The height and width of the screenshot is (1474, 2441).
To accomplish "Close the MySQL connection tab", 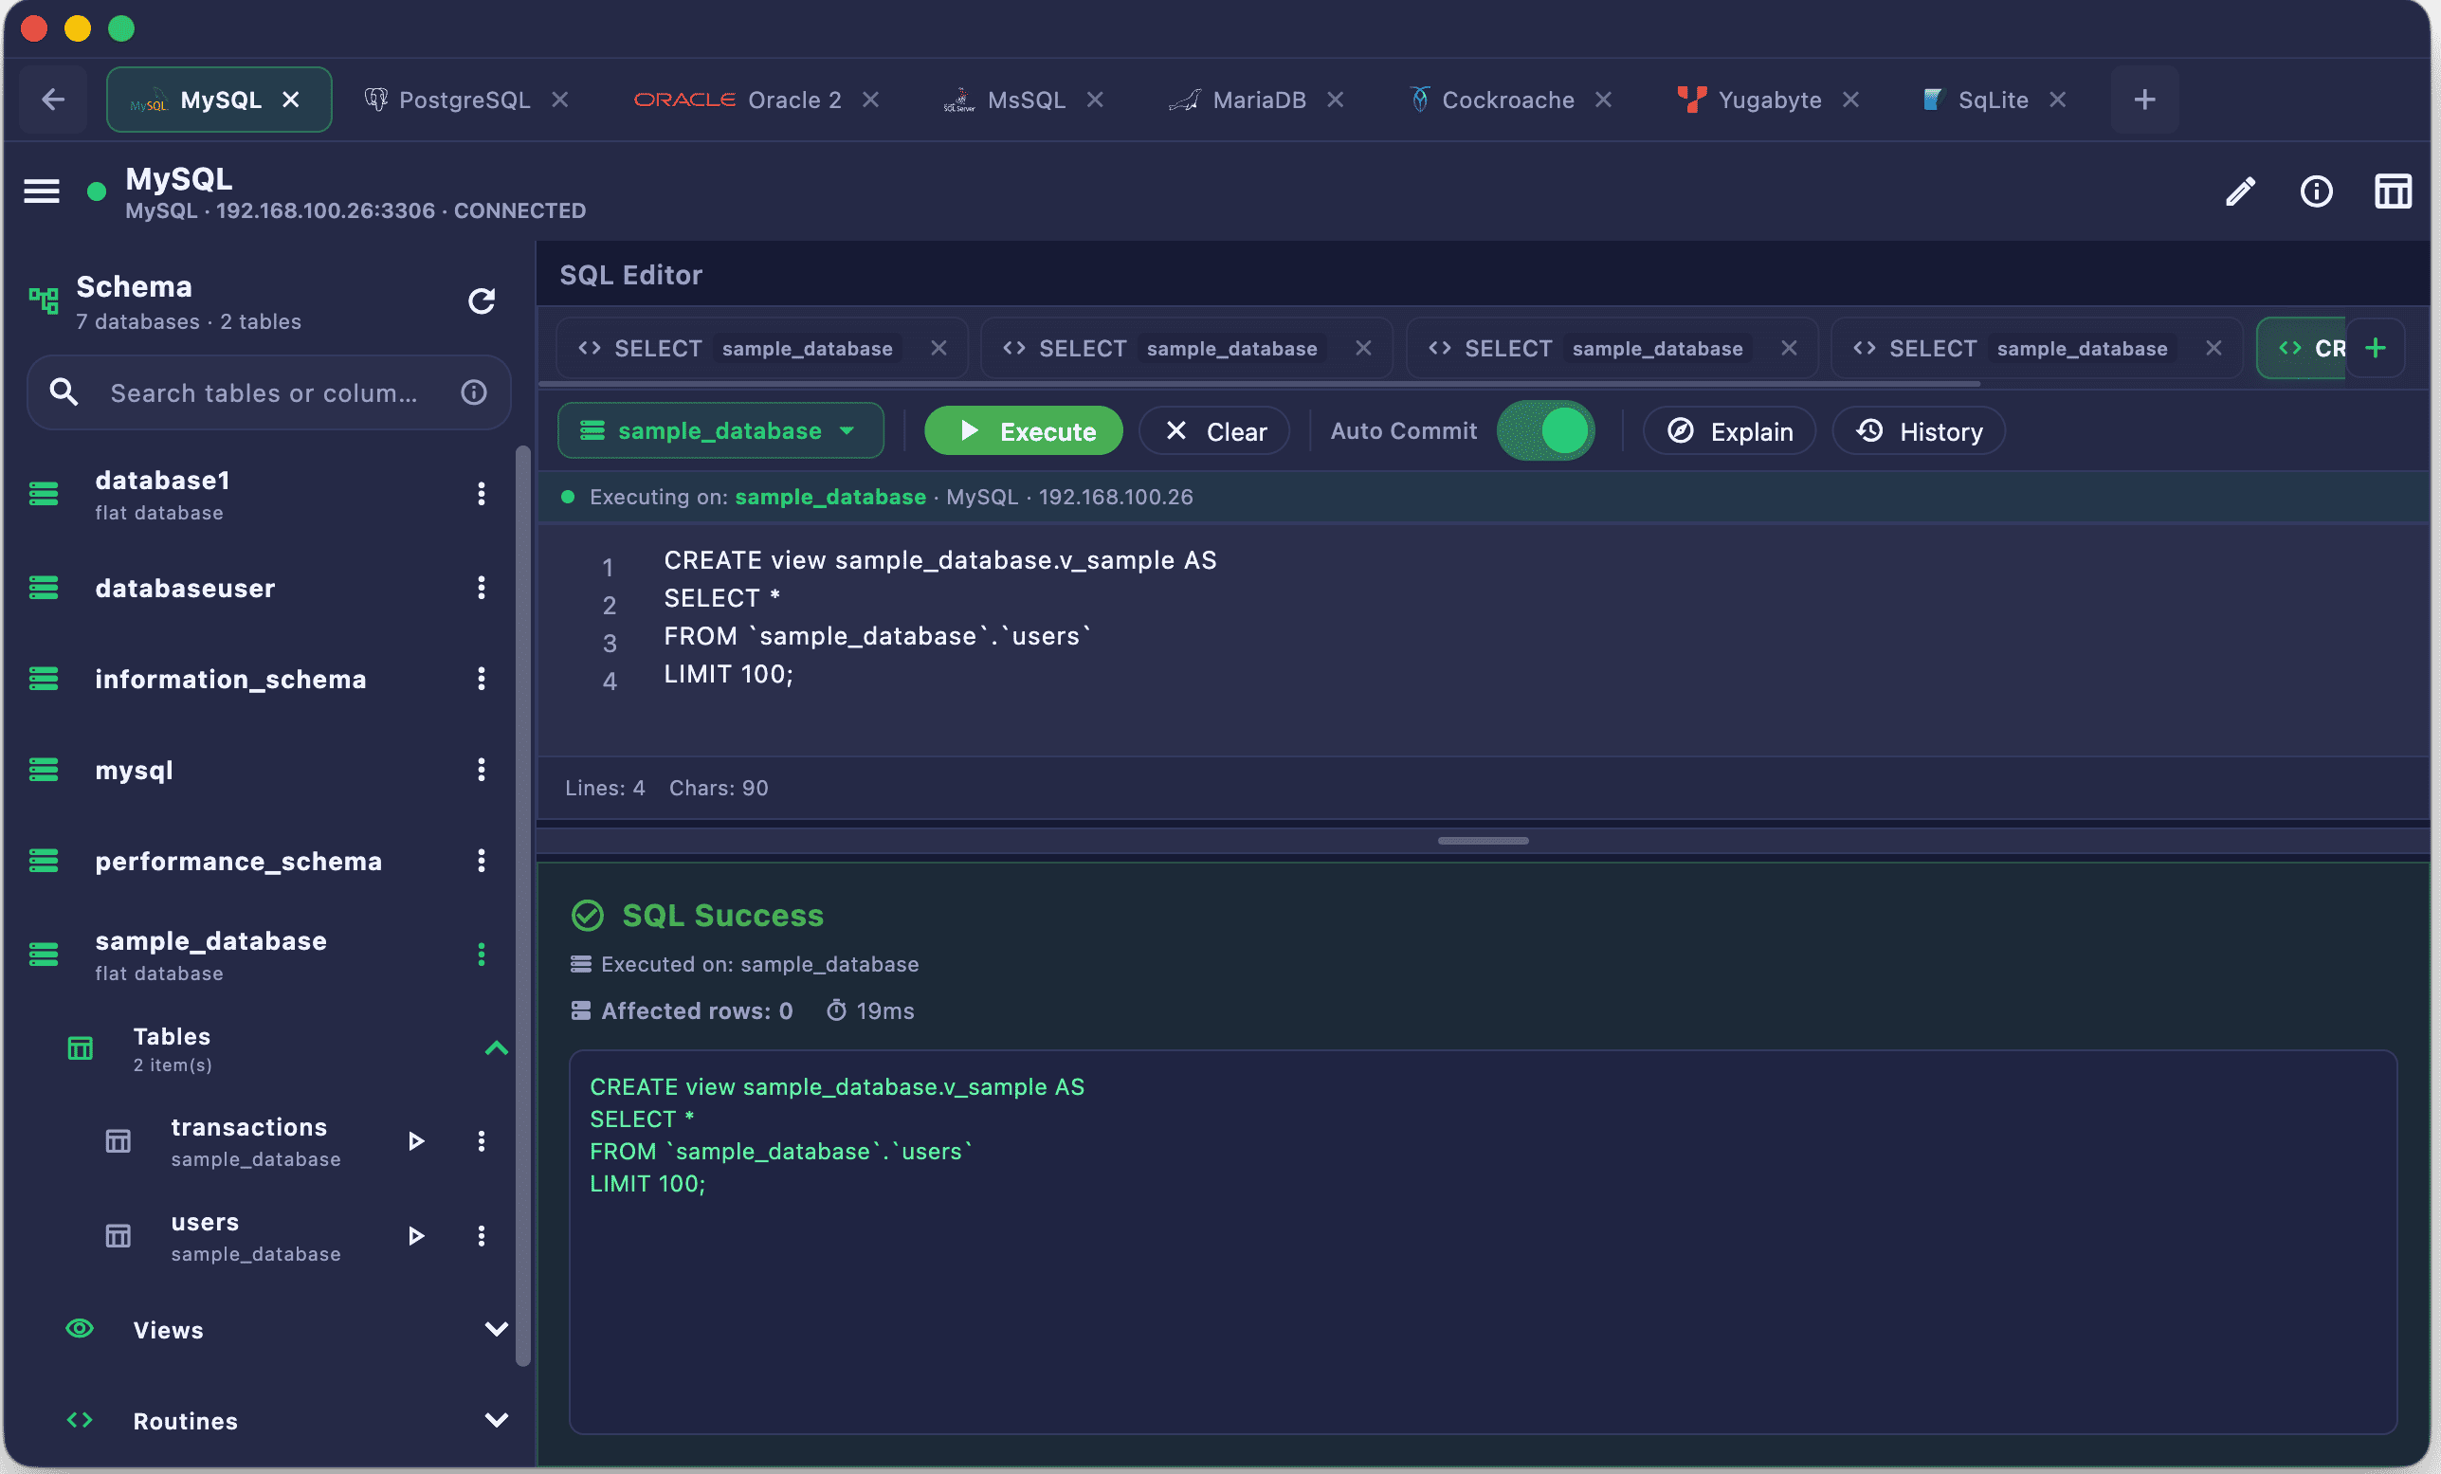I will coord(290,100).
